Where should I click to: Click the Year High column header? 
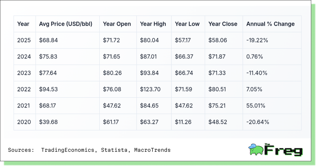[153, 24]
